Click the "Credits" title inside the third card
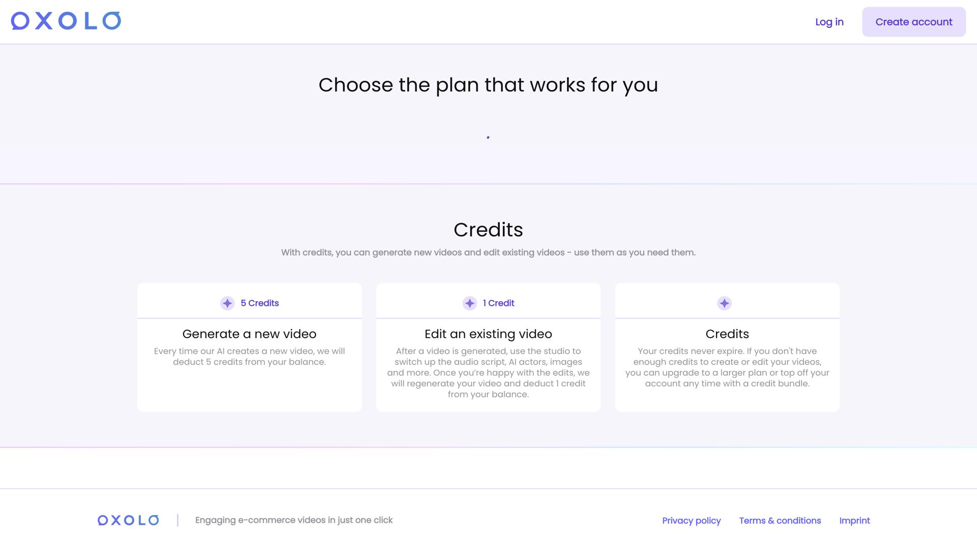This screenshot has width=977, height=549. 727,334
